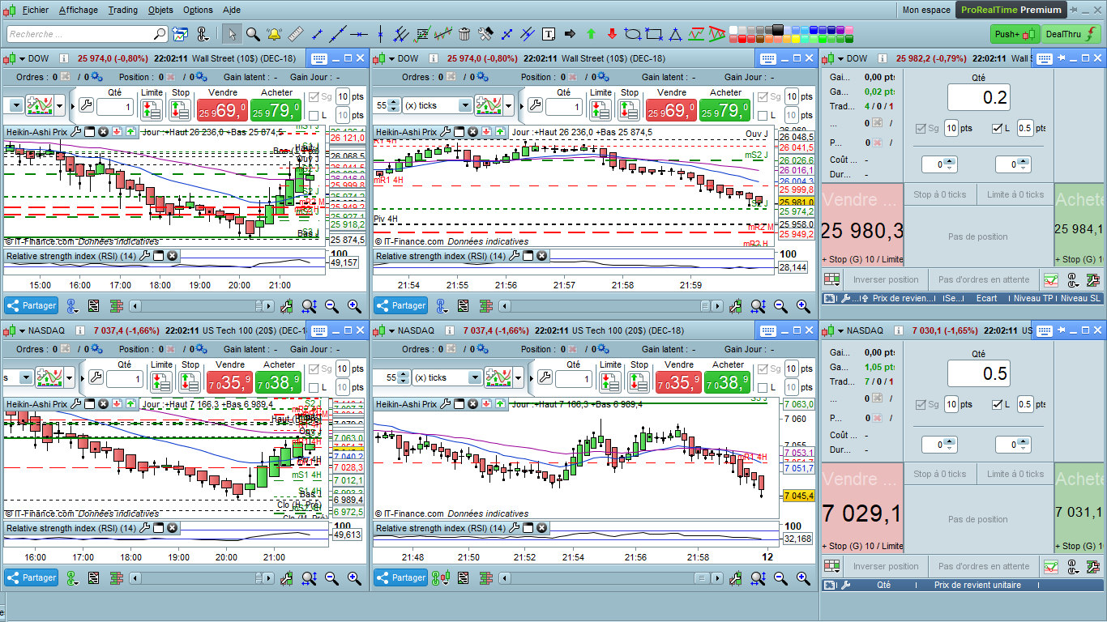Close RSI indicator panel in bottom-left NASDAQ chart
Viewport: 1107px width, 622px height.
[173, 528]
